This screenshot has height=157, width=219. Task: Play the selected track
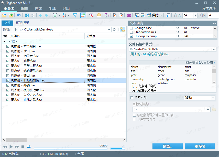[x=11, y=147]
